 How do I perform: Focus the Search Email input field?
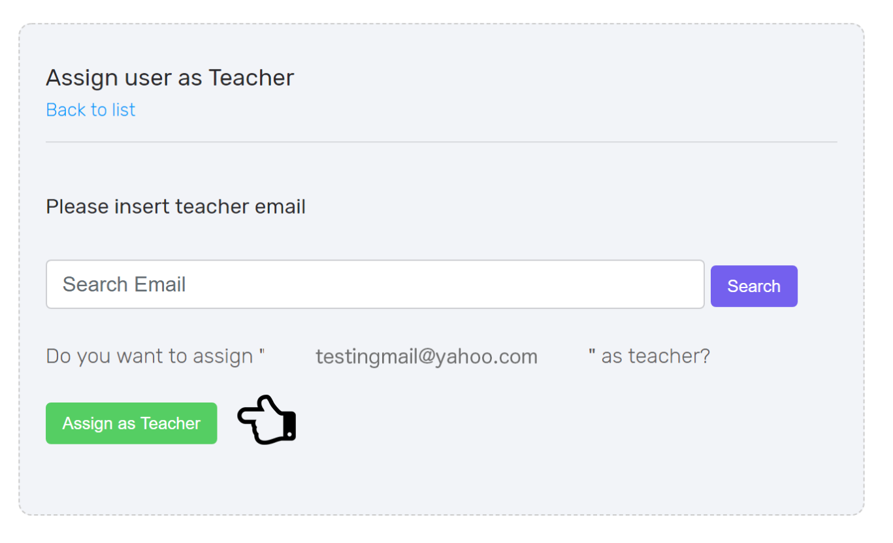[375, 284]
